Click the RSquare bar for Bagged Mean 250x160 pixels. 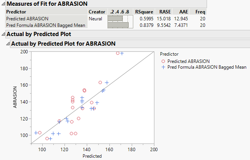coord(118,25)
